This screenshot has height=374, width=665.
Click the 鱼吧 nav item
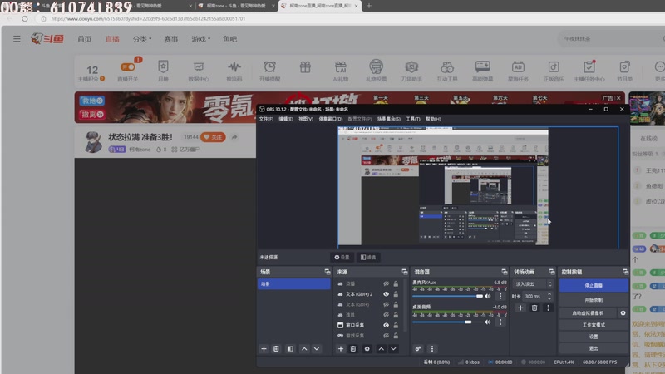pos(230,39)
